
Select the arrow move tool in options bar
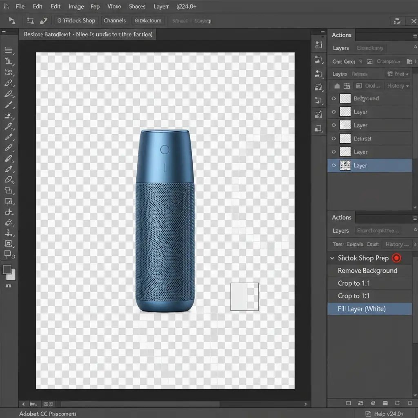[12, 20]
